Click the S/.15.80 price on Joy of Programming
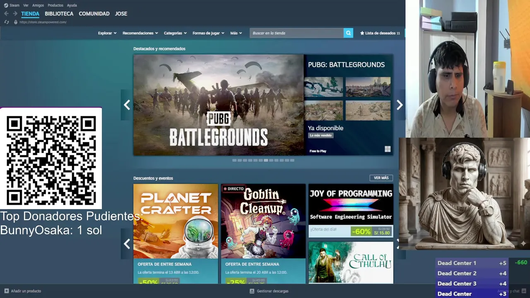Image resolution: width=530 pixels, height=298 pixels. [382, 233]
